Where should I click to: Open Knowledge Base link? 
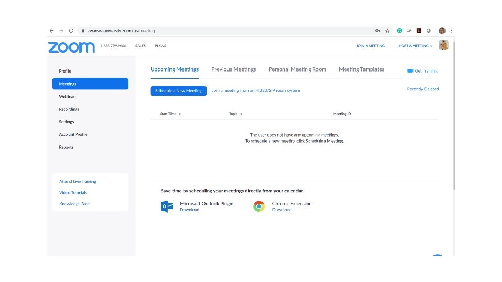pyautogui.click(x=74, y=204)
